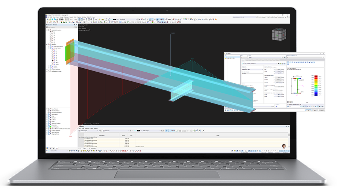The image size is (337, 189).
Task: Select the |u| global deformation radio button
Action: [50, 32]
